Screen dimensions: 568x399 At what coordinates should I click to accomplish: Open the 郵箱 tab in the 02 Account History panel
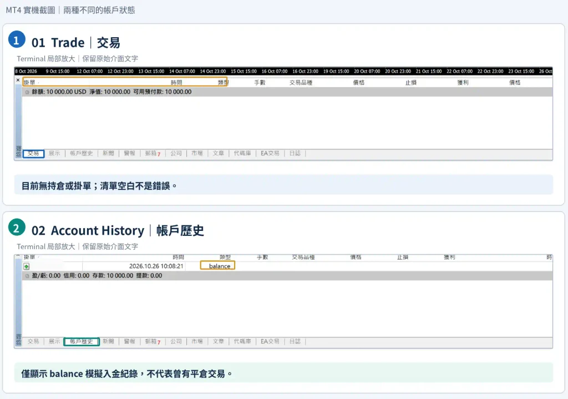(153, 341)
